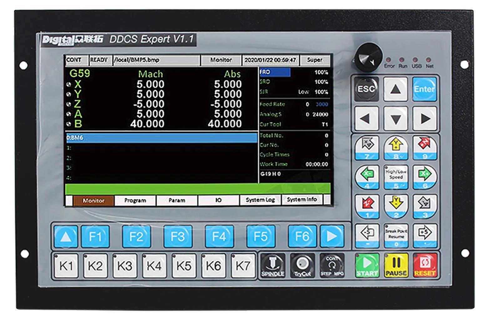Image resolution: width=489 pixels, height=320 pixels.
Task: Show the System Log tab
Action: (x=260, y=200)
